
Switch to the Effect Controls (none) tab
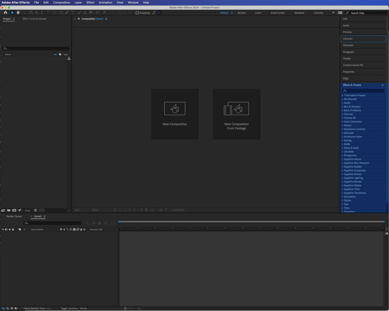pyautogui.click(x=35, y=19)
